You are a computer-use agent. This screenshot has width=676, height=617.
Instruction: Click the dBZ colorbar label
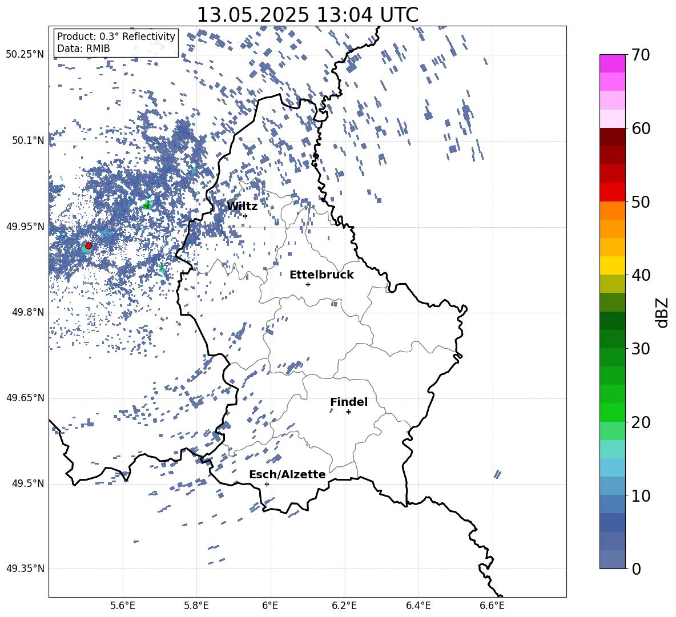point(662,312)
